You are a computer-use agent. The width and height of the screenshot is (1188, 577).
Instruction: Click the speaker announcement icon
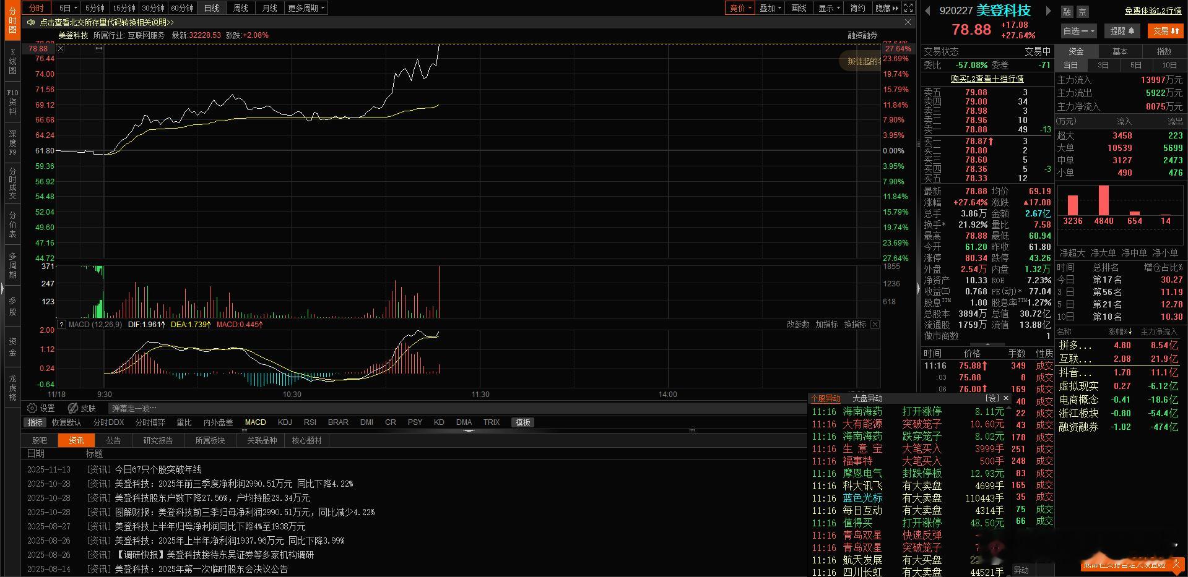point(31,22)
